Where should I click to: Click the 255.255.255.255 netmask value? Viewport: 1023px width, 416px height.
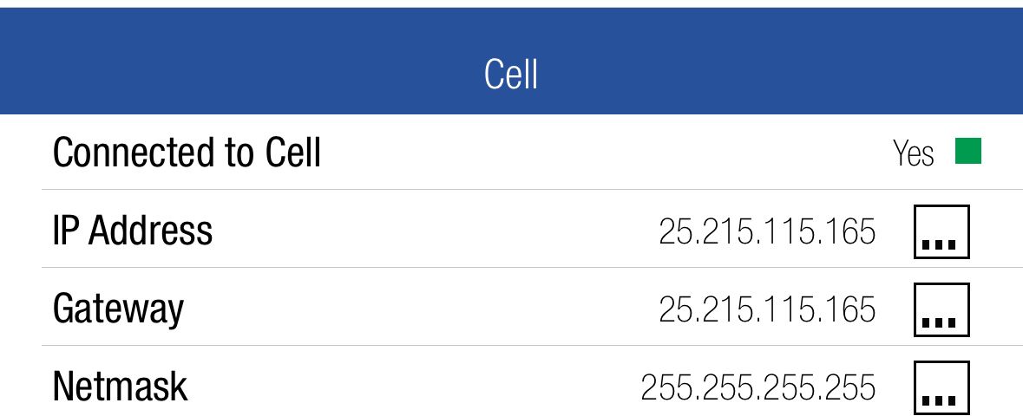(x=757, y=387)
